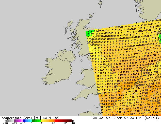Click the dark blue swatch in the legend

tap(24, 121)
